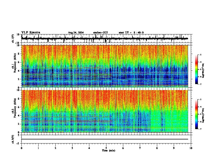Click the "6" kHz tick on ch.1 spectrogram axis
The width and height of the screenshot is (215, 166).
(19, 62)
